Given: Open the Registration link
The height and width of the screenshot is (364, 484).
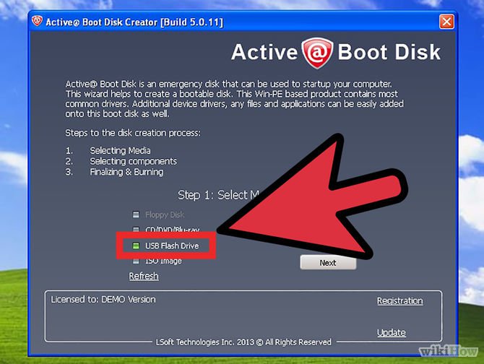Looking at the screenshot, I should (400, 300).
